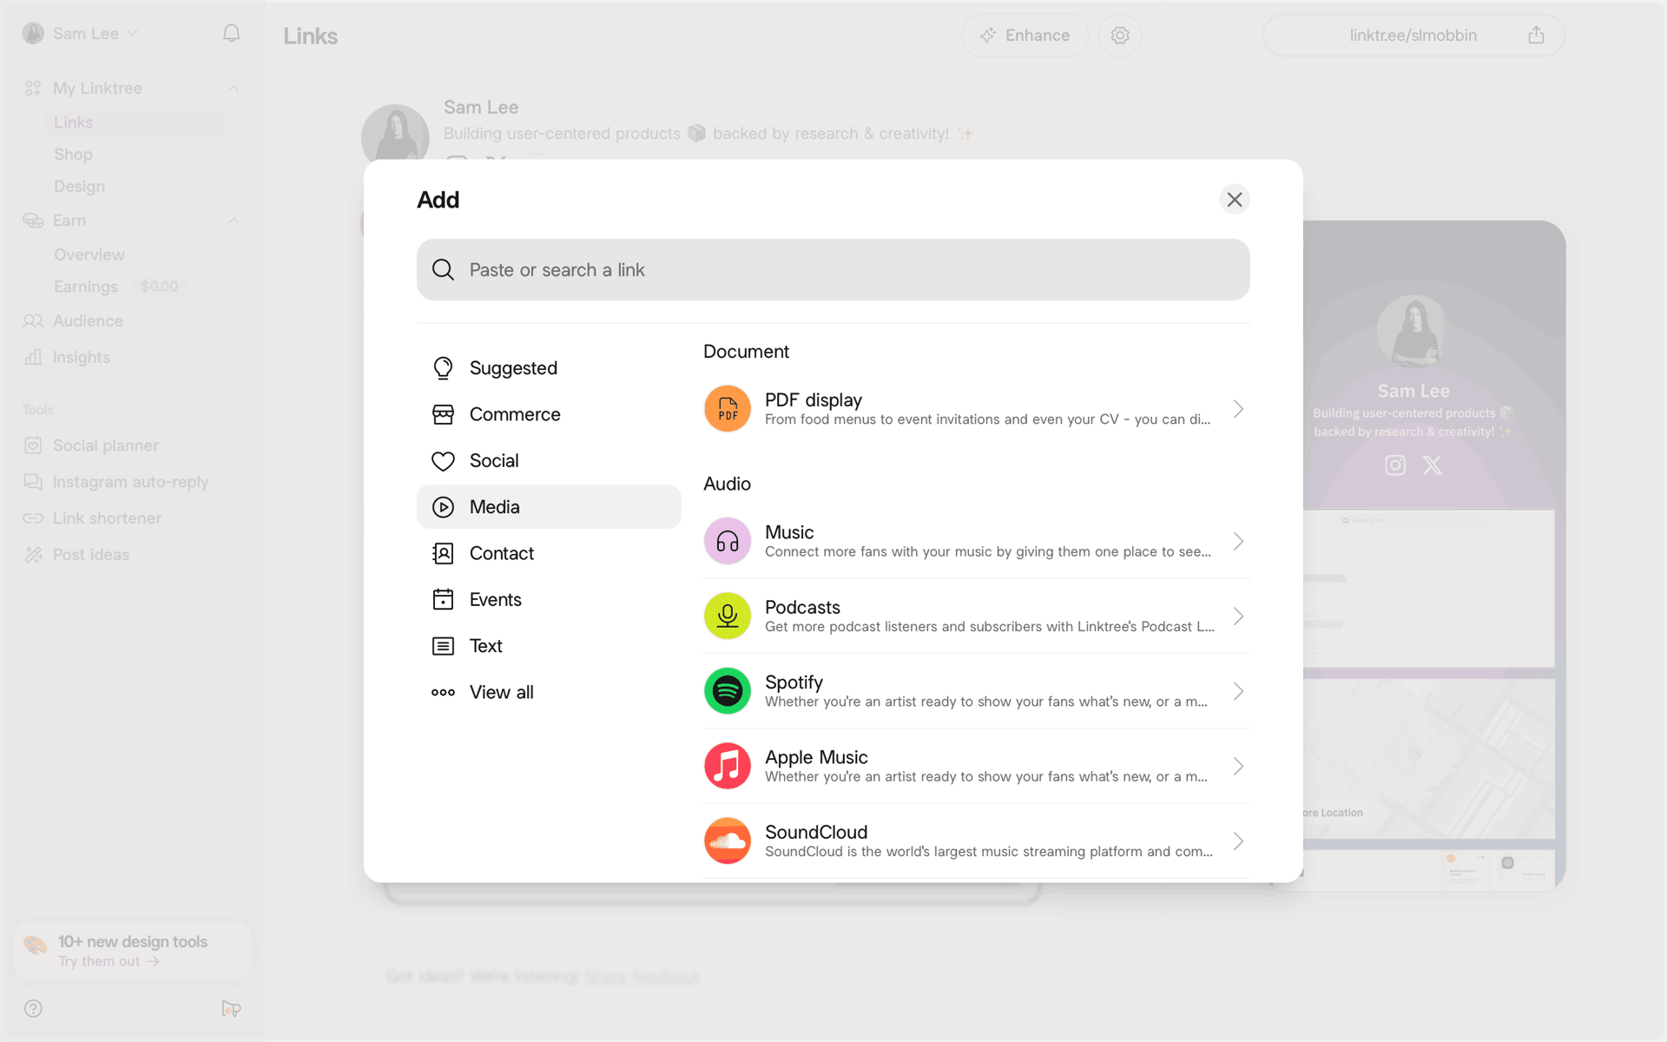Click the PDF display orange icon
Image resolution: width=1667 pixels, height=1042 pixels.
click(727, 409)
